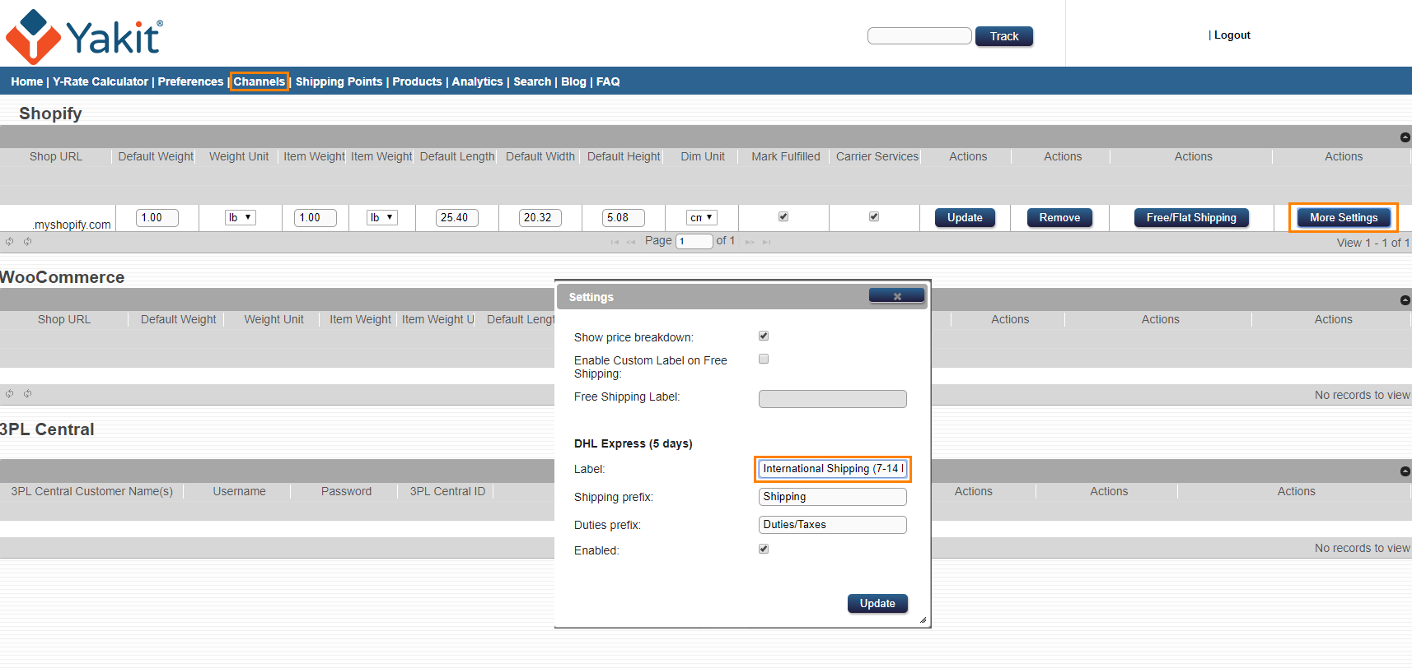Toggle Carrier Services checkbox in Shopify row
This screenshot has width=1412, height=668.
tap(874, 217)
